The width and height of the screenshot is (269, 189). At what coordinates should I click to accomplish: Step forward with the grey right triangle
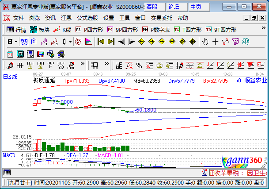click(x=132, y=42)
